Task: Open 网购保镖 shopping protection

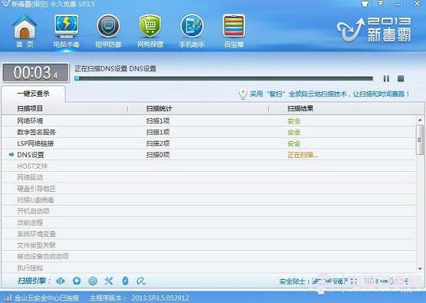Action: pyautogui.click(x=150, y=31)
